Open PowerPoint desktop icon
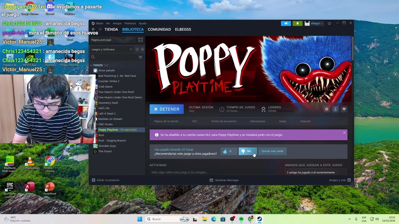The height and width of the screenshot is (224, 399). (50, 189)
